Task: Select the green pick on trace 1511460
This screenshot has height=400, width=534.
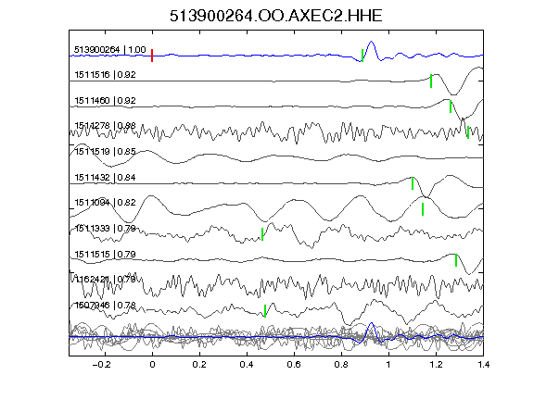Action: coord(451,106)
